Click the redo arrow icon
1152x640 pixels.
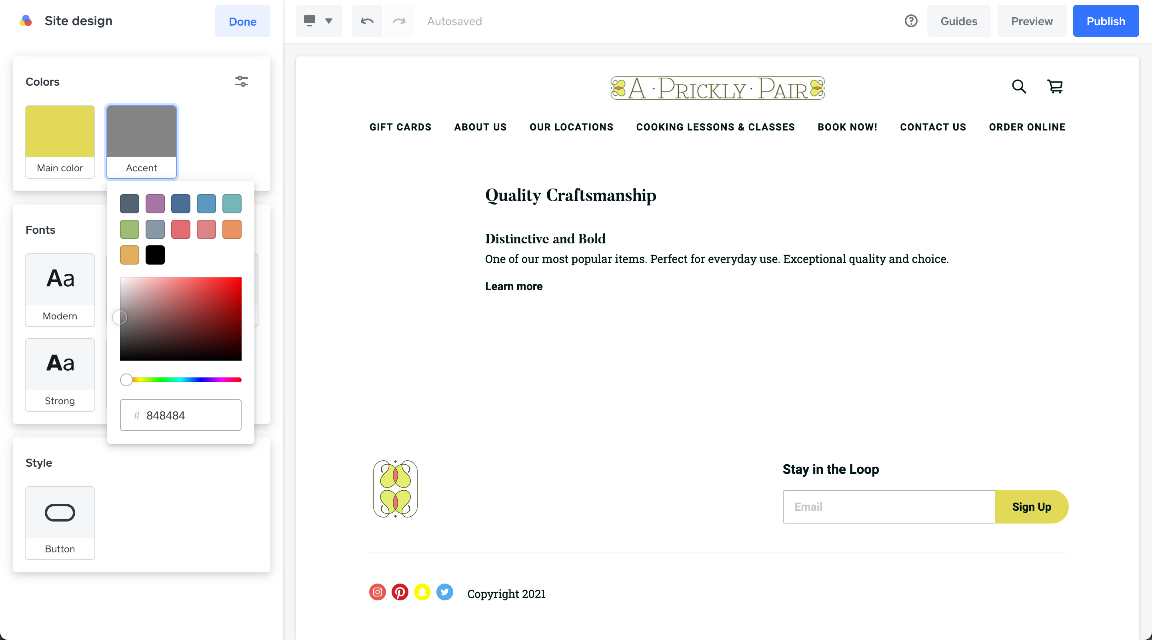[x=399, y=21]
